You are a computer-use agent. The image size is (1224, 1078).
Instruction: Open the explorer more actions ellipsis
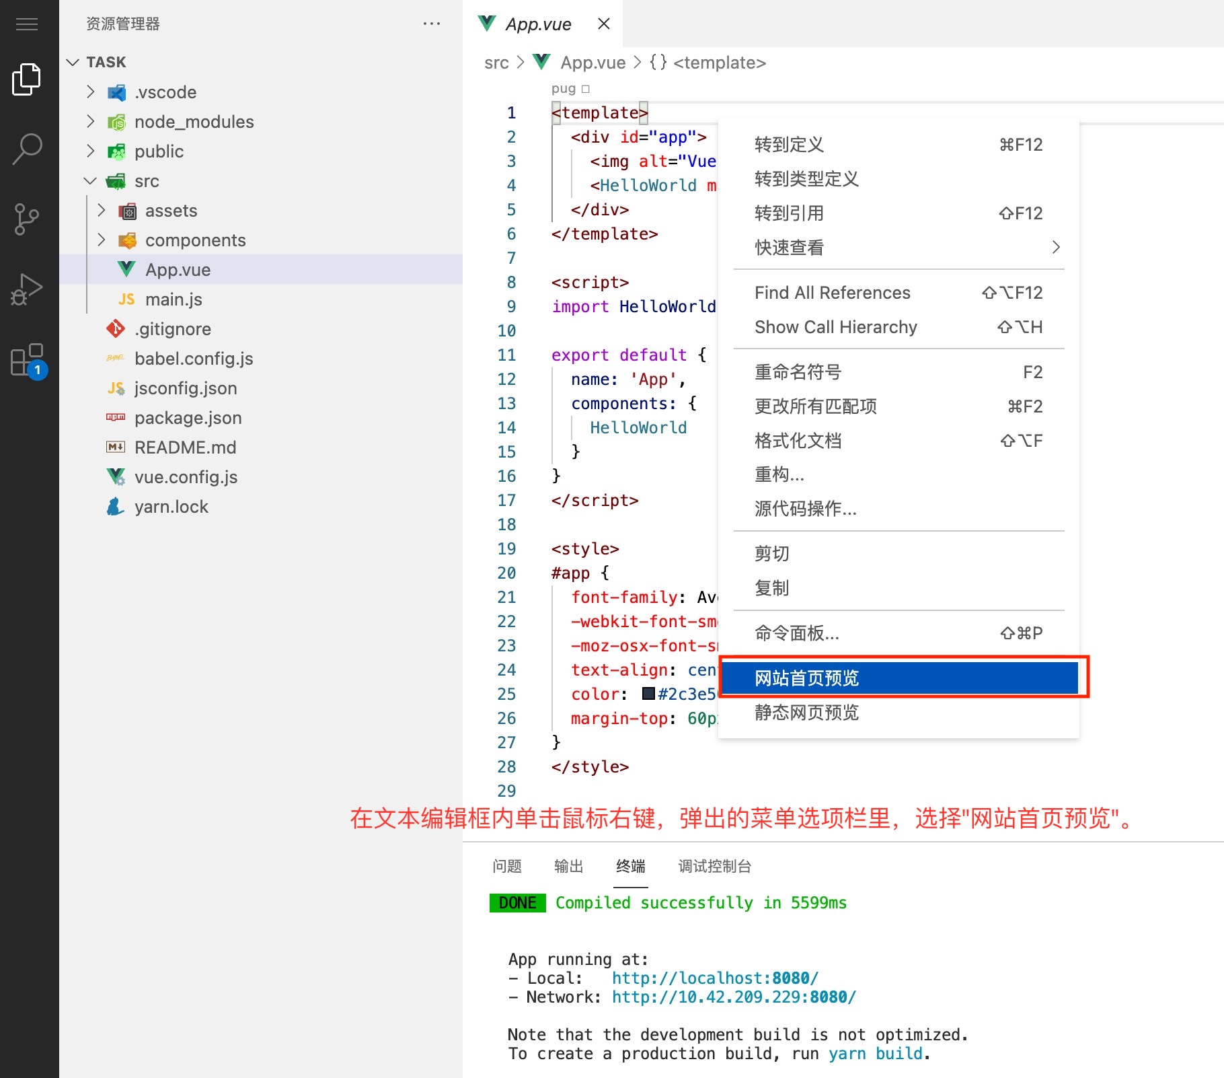pyautogui.click(x=431, y=24)
